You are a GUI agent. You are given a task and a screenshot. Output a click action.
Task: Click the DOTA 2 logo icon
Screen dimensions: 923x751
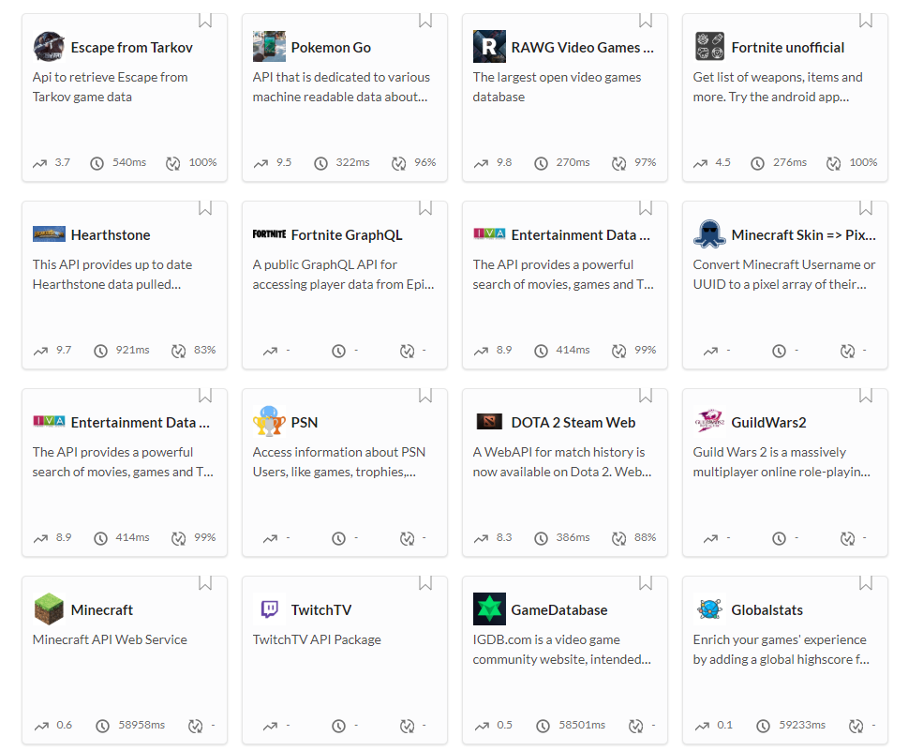[x=489, y=421]
